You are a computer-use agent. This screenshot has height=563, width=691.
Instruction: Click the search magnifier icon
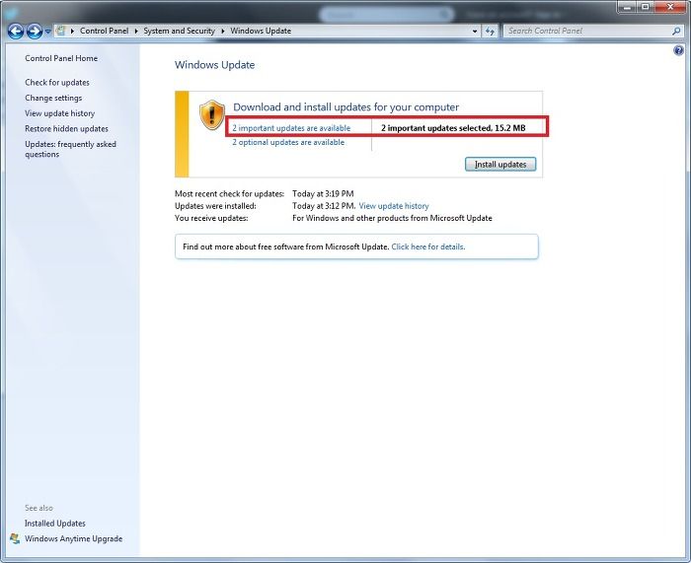click(x=676, y=31)
